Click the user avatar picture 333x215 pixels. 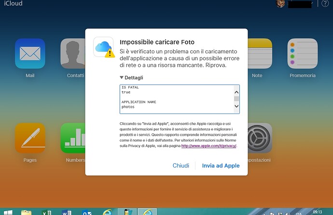point(280,3)
